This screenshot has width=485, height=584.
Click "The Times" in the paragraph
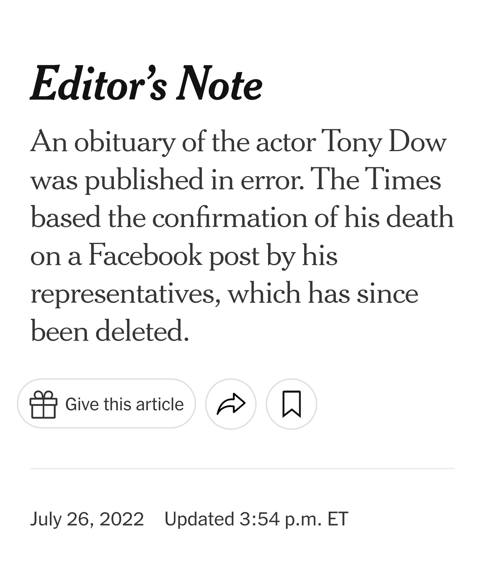click(x=375, y=179)
